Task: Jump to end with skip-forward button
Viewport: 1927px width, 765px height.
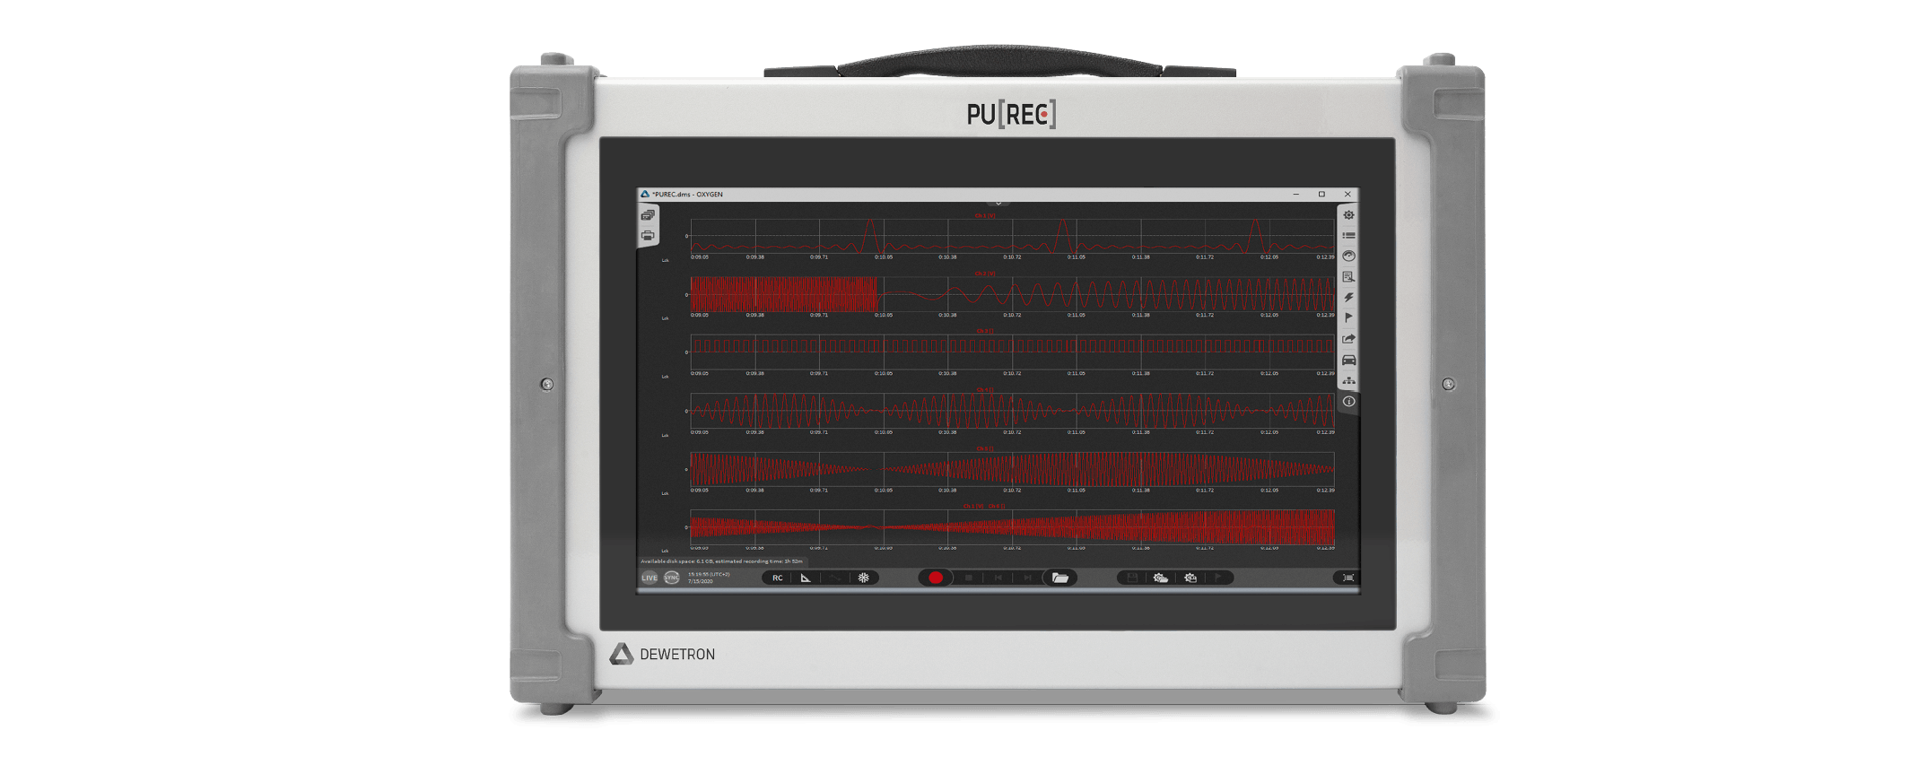Action: [x=1028, y=578]
